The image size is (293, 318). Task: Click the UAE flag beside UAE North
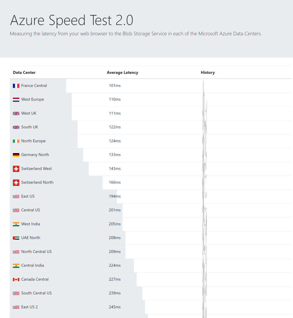[16, 238]
